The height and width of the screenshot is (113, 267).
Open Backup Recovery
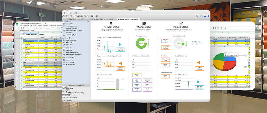click(x=69, y=64)
